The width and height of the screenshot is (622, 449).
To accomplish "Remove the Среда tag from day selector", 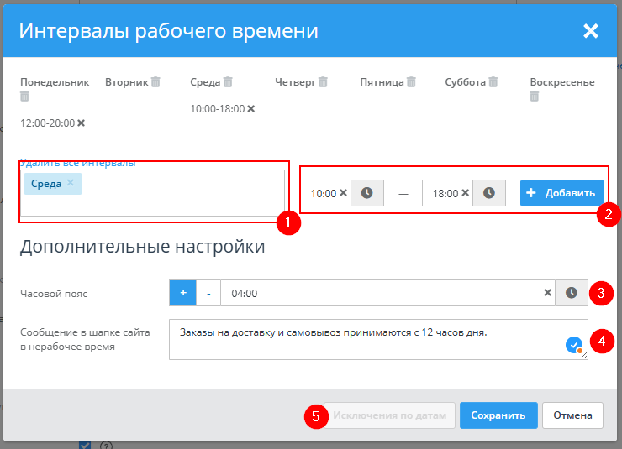I will click(x=71, y=183).
